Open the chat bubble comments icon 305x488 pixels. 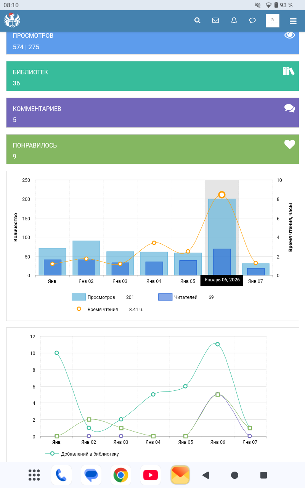click(x=252, y=21)
